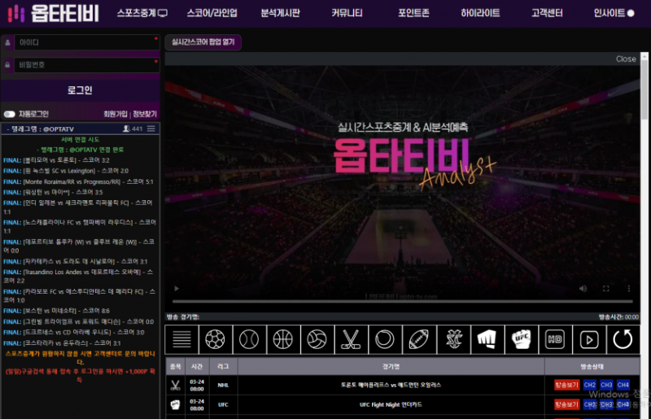Select CH2 for the NHL match
Image resolution: width=651 pixels, height=419 pixels.
589,385
